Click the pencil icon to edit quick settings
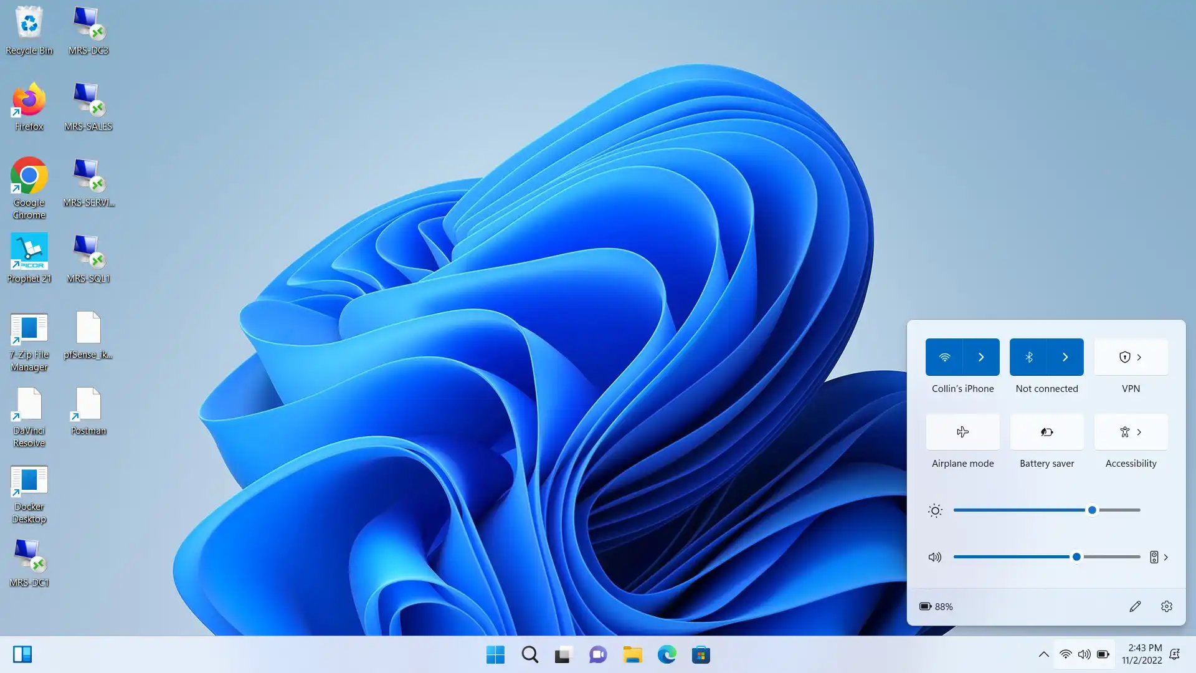1196x673 pixels. 1135,606
